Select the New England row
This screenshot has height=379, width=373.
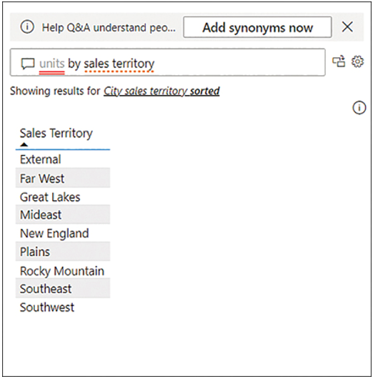[63, 233]
